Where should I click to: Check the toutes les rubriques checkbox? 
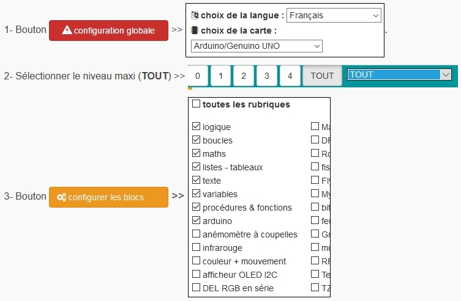[x=196, y=104]
